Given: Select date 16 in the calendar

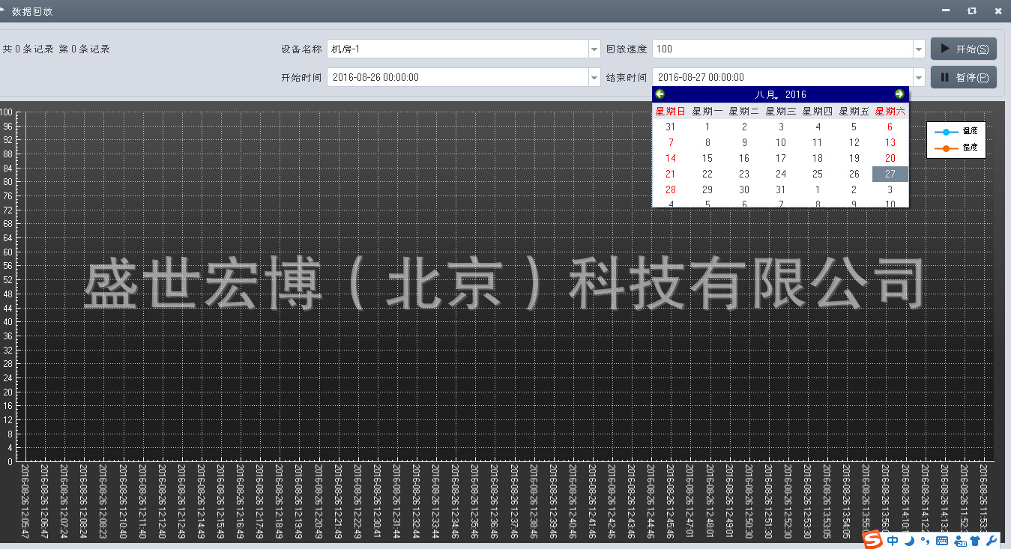Looking at the screenshot, I should pos(744,158).
